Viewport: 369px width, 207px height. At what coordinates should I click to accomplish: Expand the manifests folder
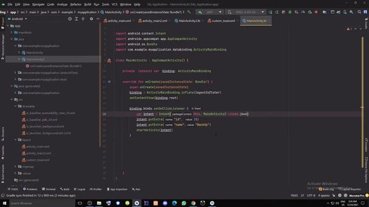(12, 32)
